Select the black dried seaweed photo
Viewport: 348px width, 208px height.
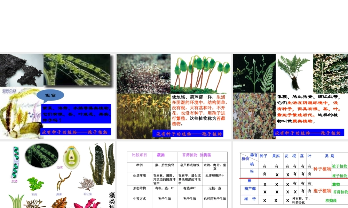22,70
